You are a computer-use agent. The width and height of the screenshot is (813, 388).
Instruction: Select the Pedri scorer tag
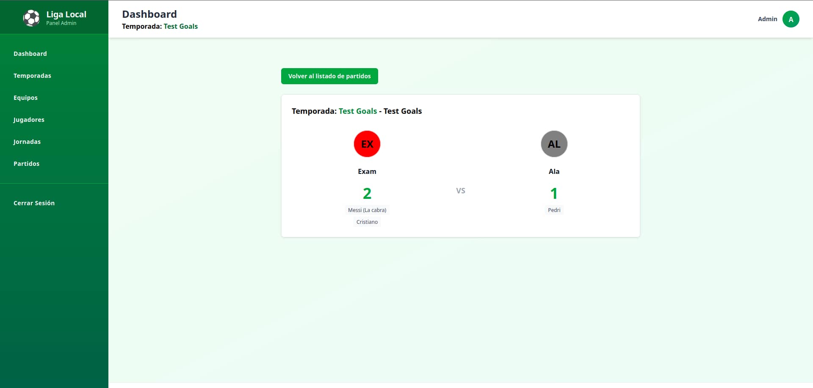pyautogui.click(x=554, y=210)
